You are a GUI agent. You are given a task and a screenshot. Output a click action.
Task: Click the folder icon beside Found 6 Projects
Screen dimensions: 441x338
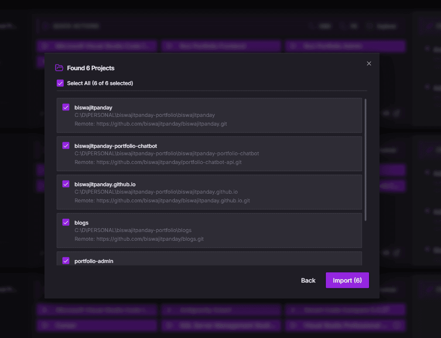pyautogui.click(x=59, y=68)
